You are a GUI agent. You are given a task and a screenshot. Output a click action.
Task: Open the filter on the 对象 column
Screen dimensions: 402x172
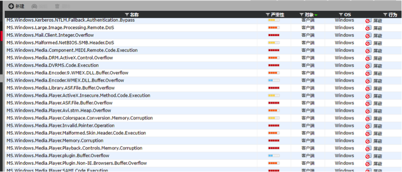point(302,15)
